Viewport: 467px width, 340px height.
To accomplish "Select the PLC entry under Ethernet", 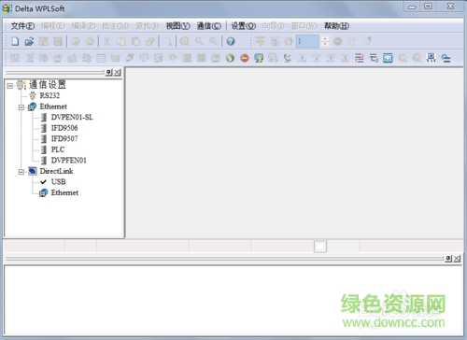I will point(58,149).
